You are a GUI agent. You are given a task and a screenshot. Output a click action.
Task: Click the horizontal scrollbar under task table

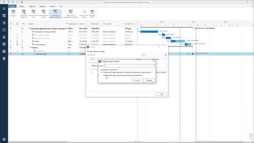pos(39,142)
